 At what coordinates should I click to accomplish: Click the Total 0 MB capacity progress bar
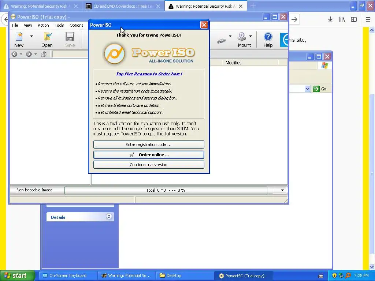click(166, 190)
